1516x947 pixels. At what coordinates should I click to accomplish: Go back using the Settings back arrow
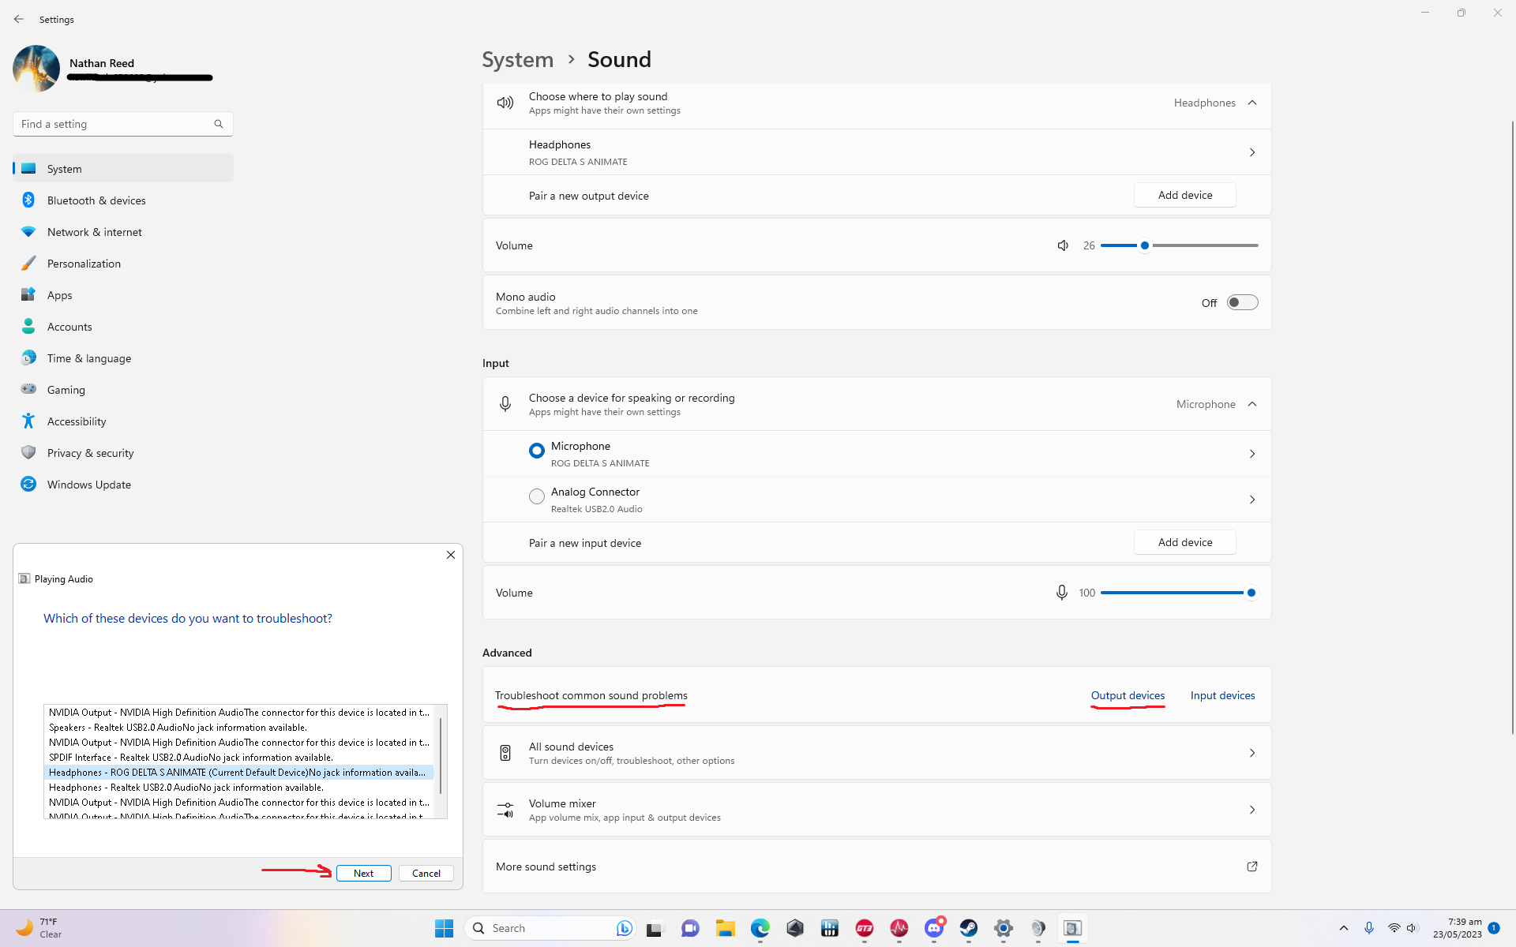coord(19,19)
